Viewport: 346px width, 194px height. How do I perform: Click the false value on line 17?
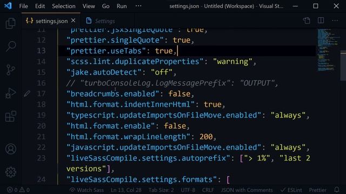179,94
